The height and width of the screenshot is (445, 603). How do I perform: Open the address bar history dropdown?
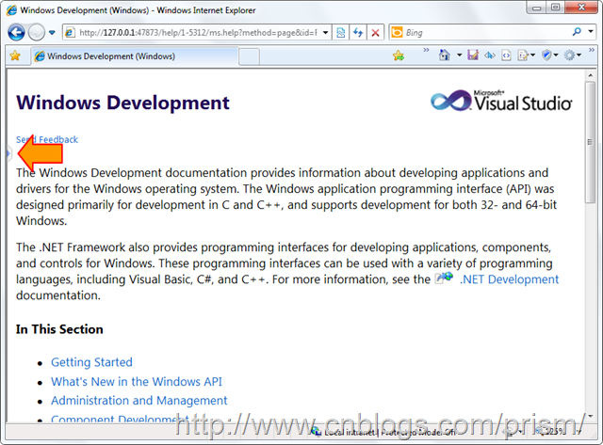pyautogui.click(x=326, y=32)
